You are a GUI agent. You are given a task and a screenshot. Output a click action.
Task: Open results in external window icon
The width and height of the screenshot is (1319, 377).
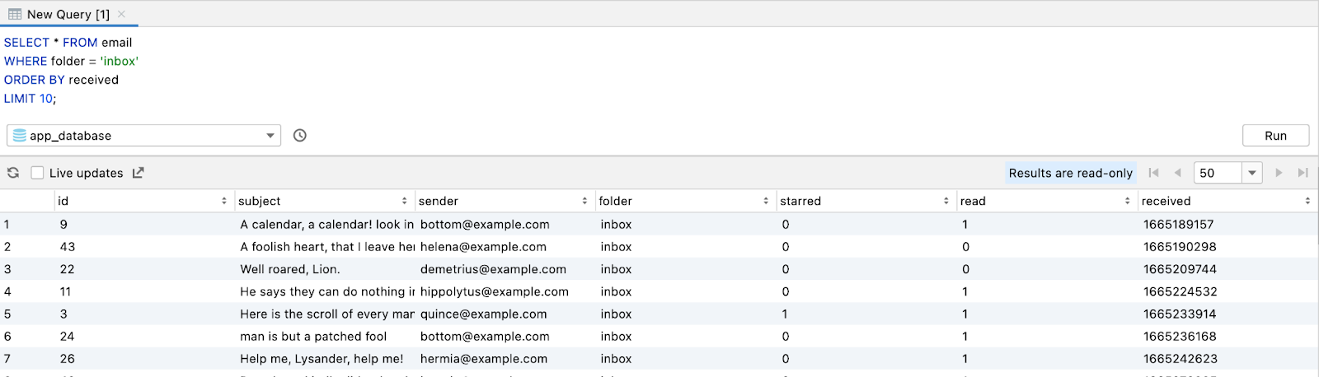coord(138,173)
